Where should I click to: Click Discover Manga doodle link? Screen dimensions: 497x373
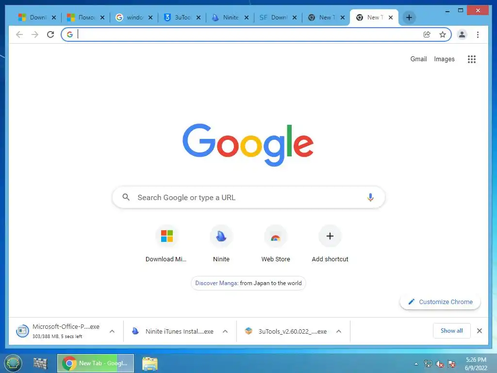(x=248, y=283)
